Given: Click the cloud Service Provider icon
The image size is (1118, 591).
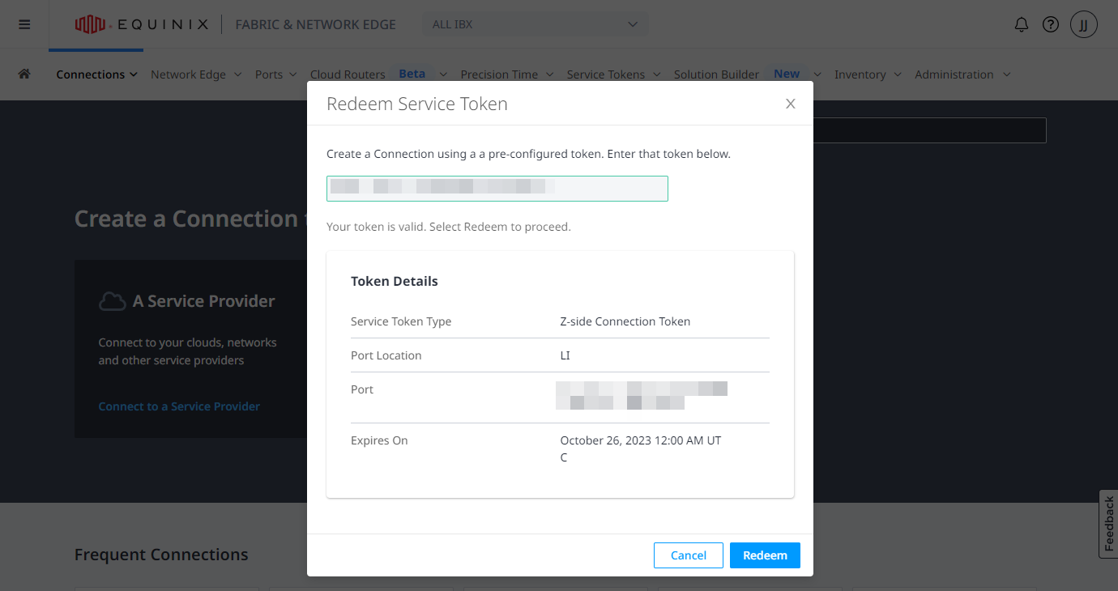Looking at the screenshot, I should pyautogui.click(x=112, y=301).
